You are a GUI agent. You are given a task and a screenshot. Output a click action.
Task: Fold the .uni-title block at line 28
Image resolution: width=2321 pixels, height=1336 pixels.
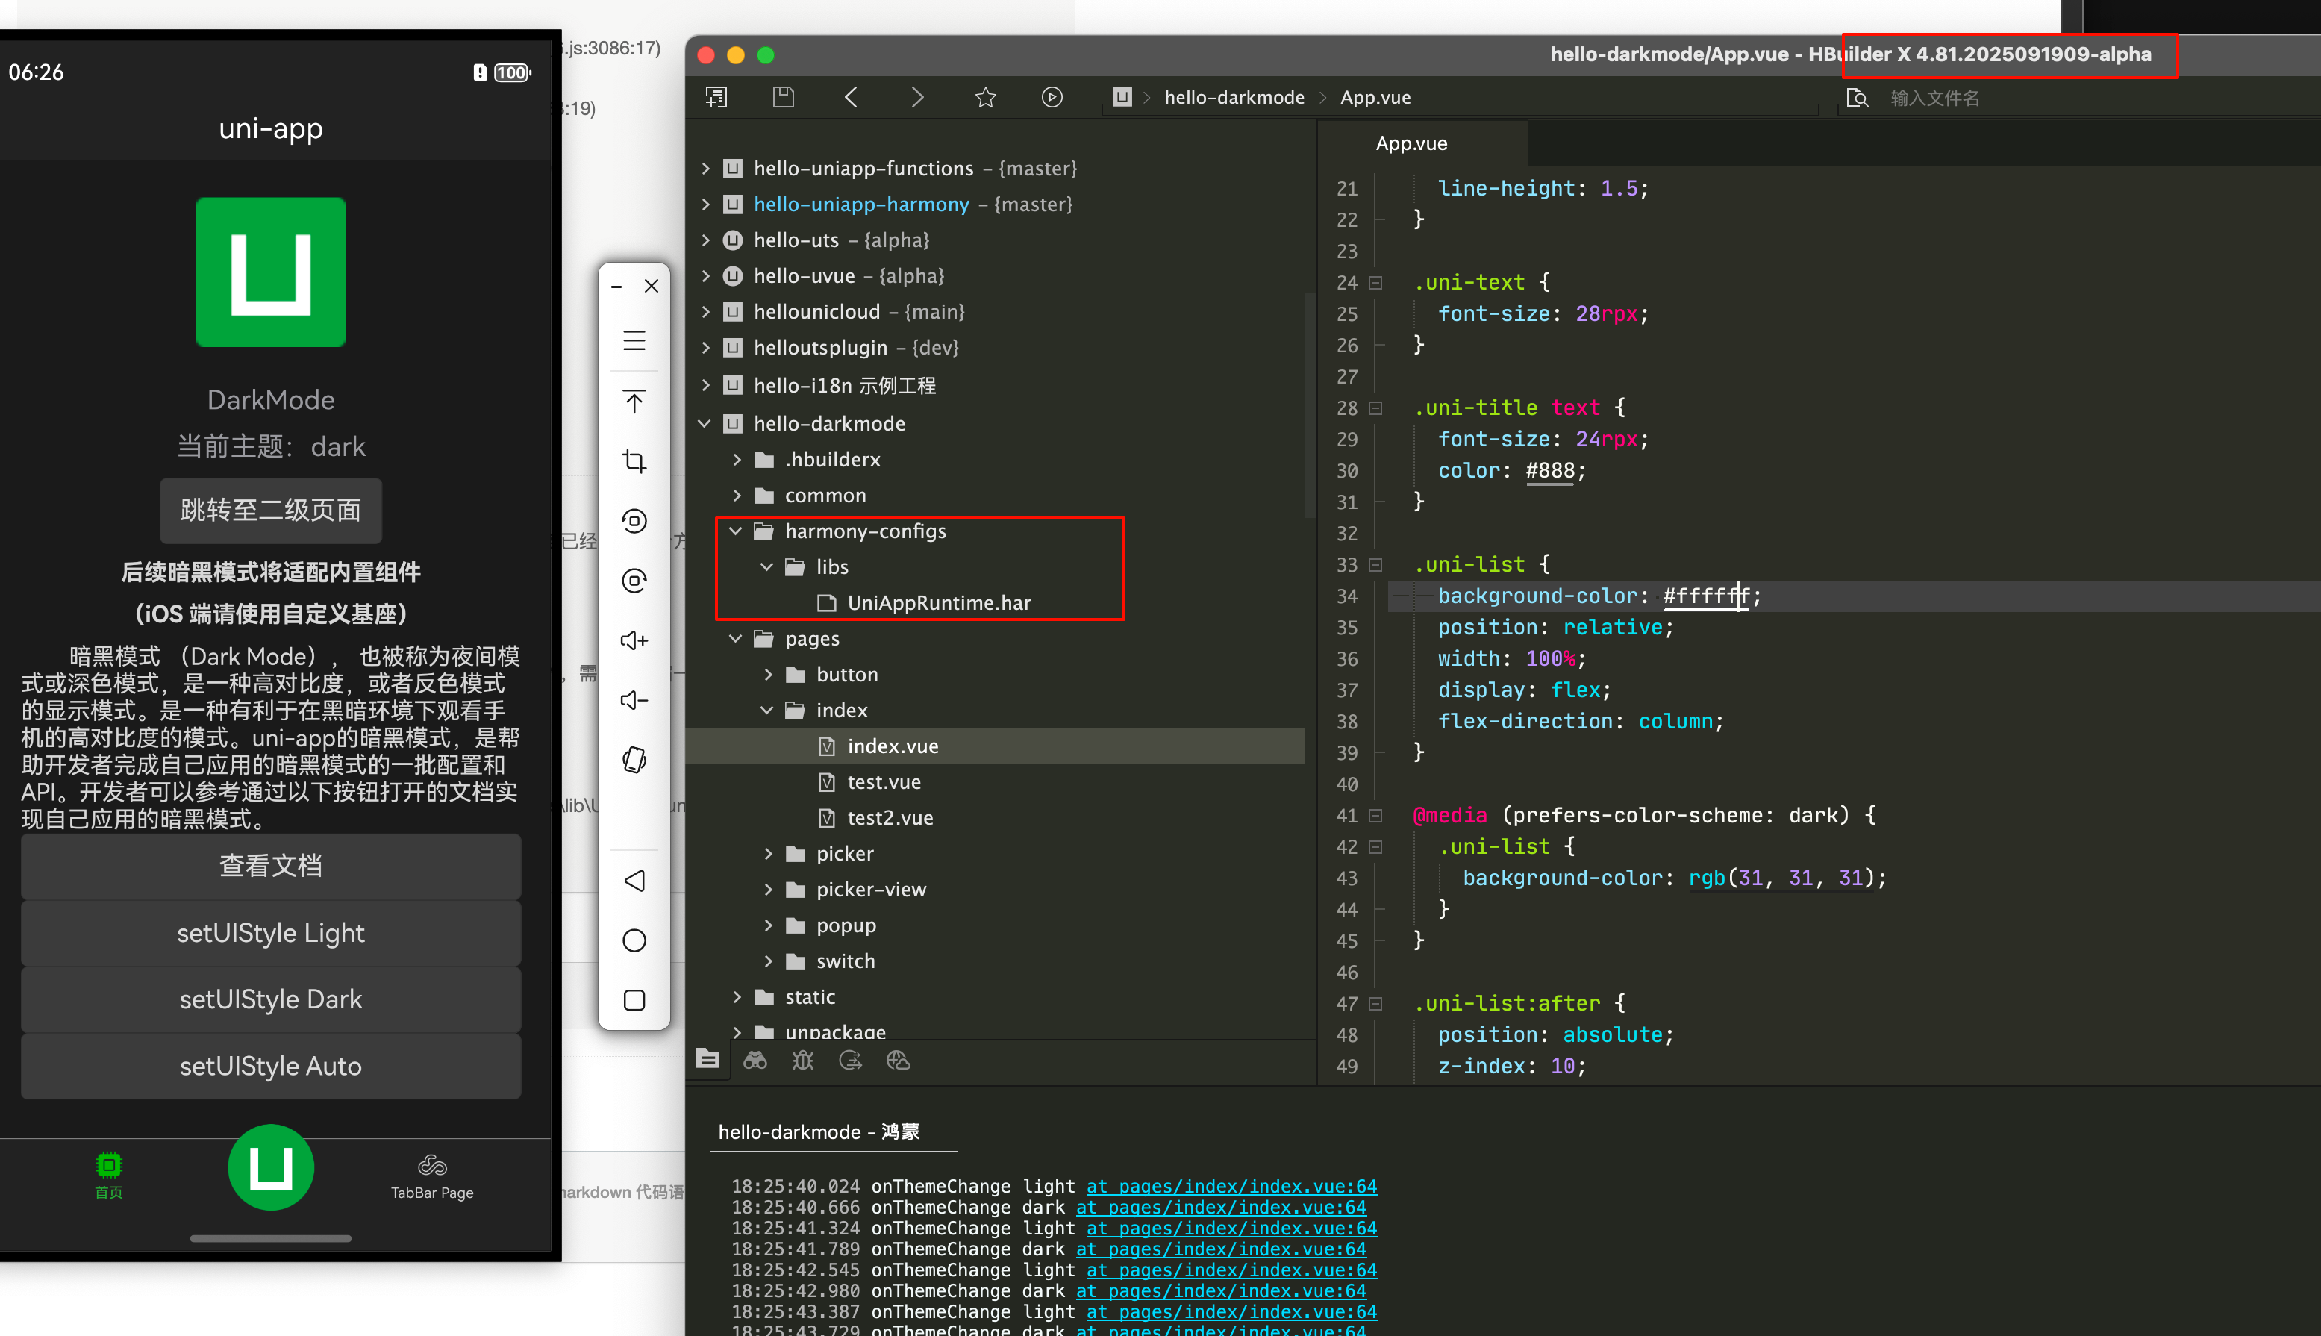pyautogui.click(x=1375, y=408)
